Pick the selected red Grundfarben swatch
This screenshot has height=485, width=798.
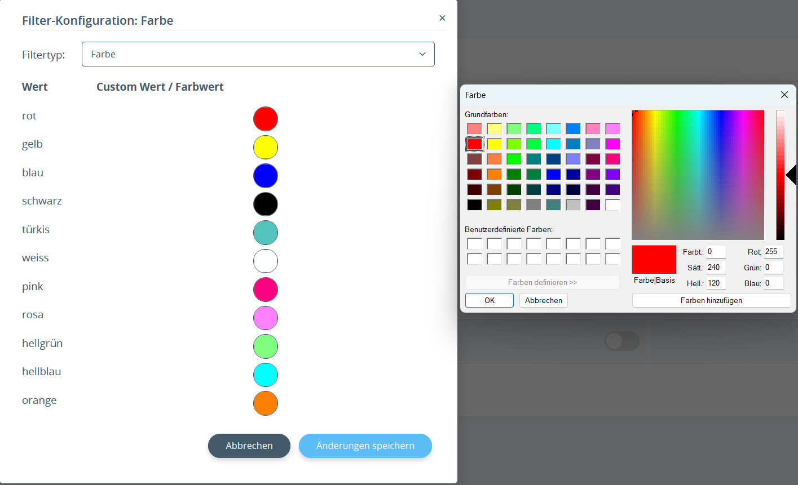474,144
